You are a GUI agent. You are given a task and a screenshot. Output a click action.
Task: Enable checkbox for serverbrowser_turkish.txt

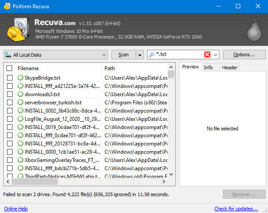pos(10,102)
